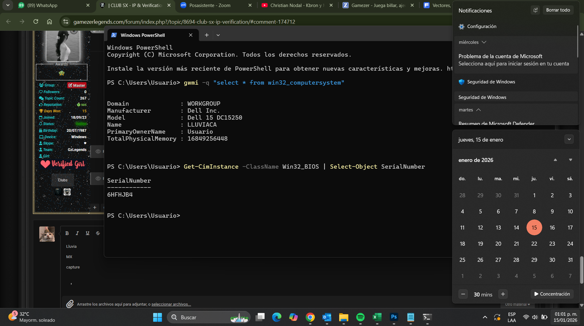The width and height of the screenshot is (584, 326).
Task: Collapse the calendar with chevron button
Action: 569,139
